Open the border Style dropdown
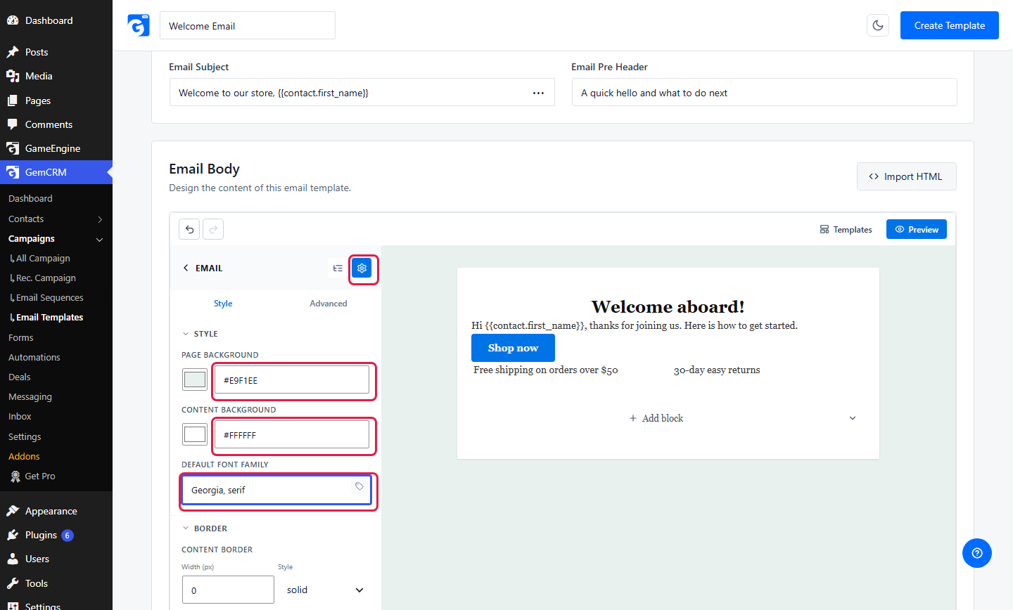Image resolution: width=1013 pixels, height=610 pixels. pyautogui.click(x=325, y=590)
